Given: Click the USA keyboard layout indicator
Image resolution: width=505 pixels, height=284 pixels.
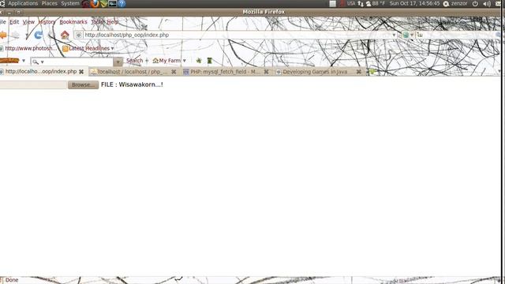Looking at the screenshot, I should point(351,3).
